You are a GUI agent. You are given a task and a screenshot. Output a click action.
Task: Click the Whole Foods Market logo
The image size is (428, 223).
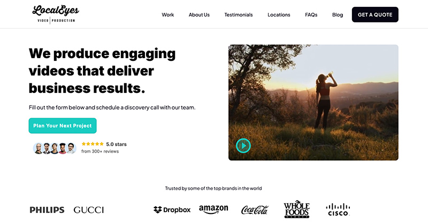(297, 209)
